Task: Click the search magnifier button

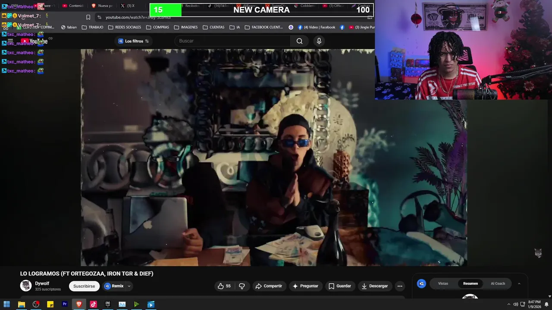Action: tap(299, 41)
